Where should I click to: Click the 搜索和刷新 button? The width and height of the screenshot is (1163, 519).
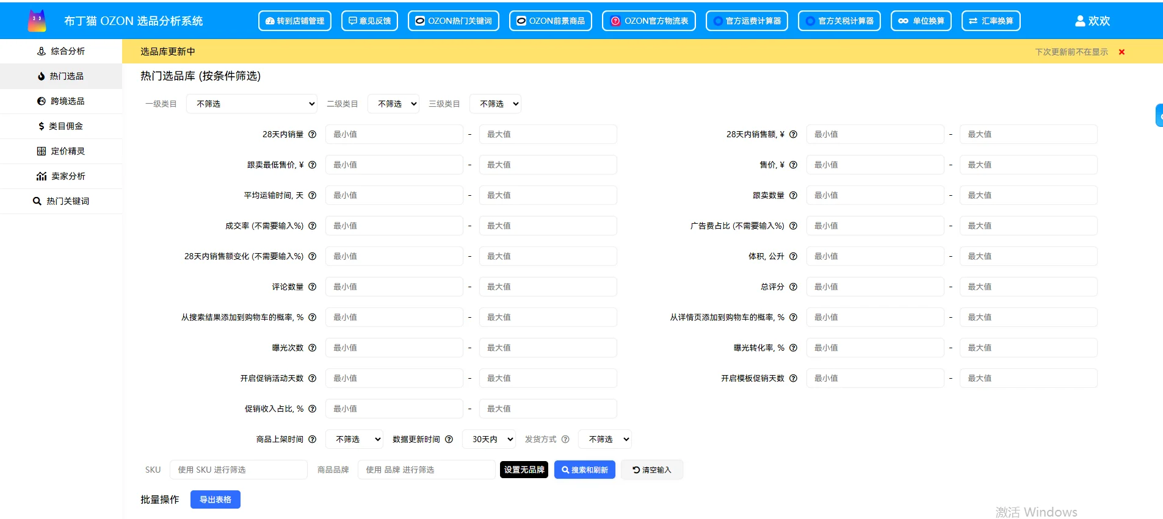[585, 470]
